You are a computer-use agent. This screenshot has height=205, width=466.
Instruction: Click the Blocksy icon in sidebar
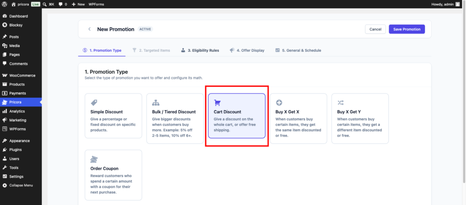pyautogui.click(x=5, y=25)
